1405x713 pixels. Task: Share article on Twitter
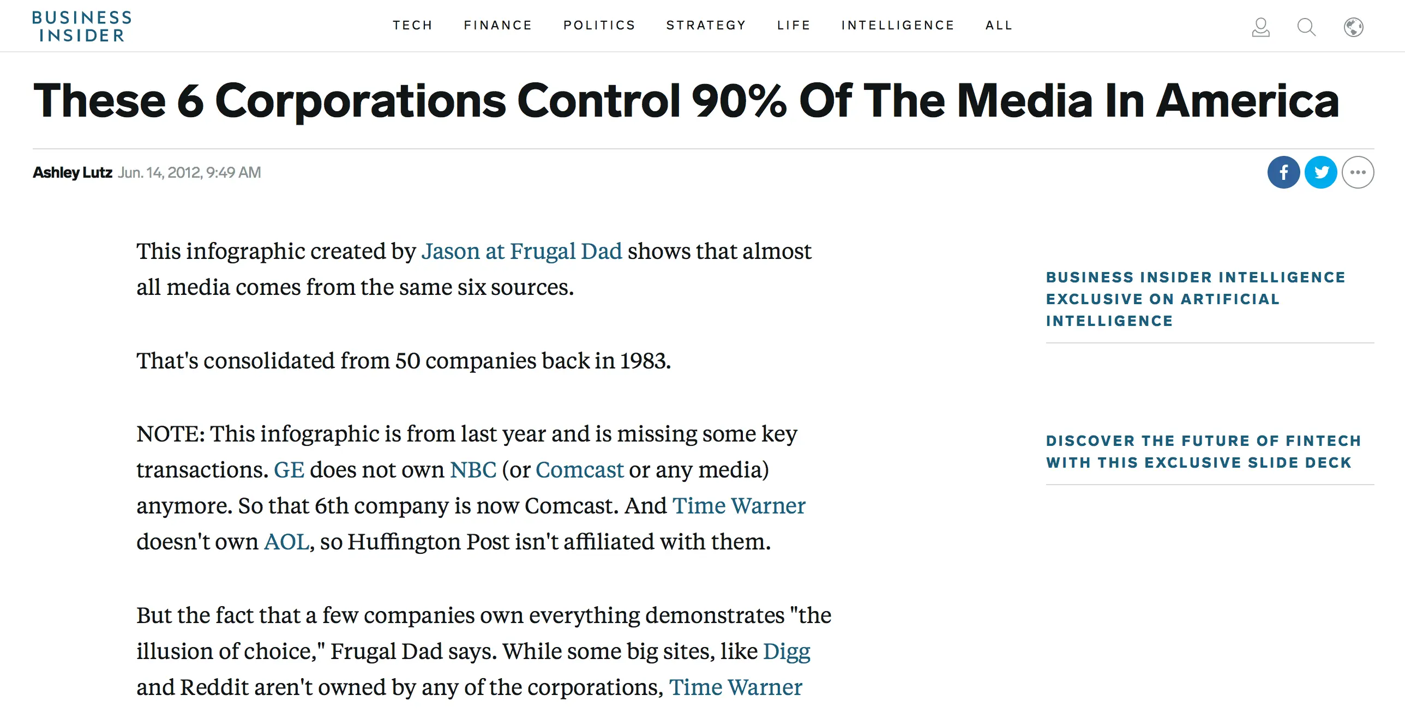[1320, 172]
